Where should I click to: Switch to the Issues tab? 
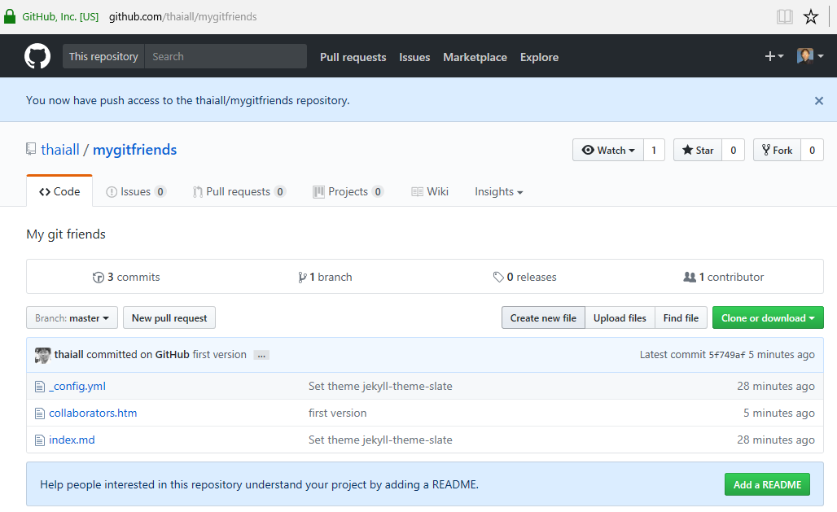[x=135, y=191]
